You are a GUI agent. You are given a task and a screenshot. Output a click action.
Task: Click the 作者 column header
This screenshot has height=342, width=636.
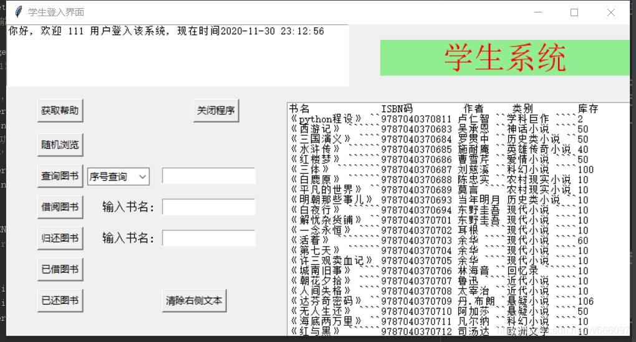coord(474,108)
